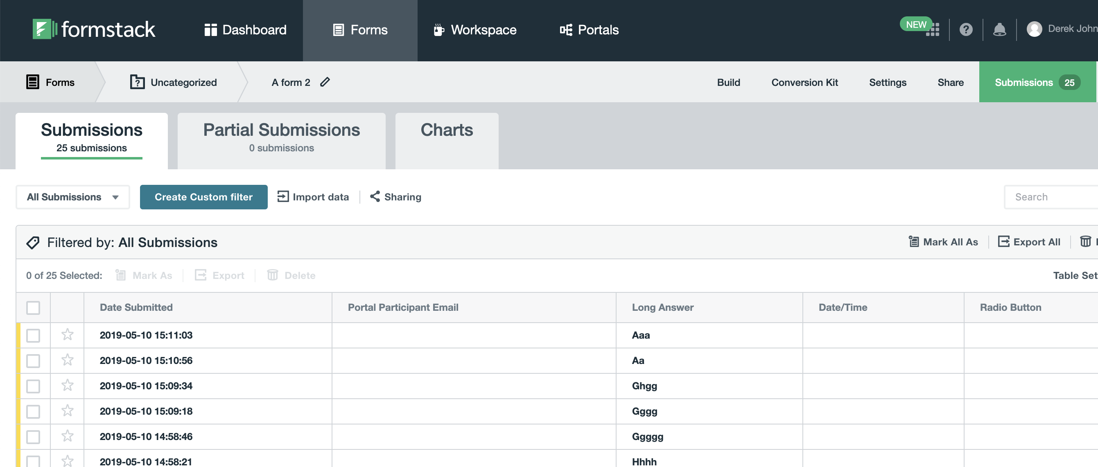The image size is (1098, 467).
Task: Click the pencil icon to rename A form 2
Action: [325, 82]
